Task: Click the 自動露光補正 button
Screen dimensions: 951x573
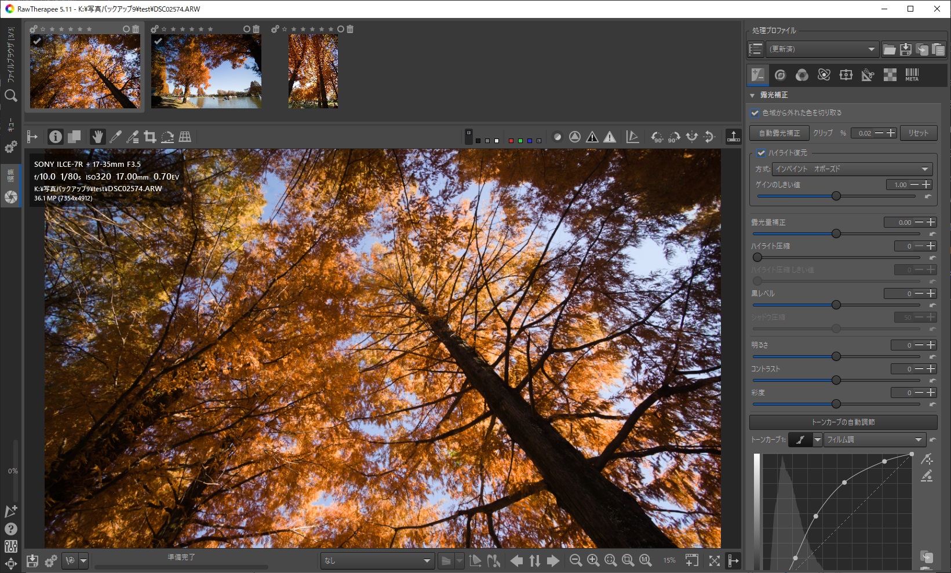Action: pos(779,133)
